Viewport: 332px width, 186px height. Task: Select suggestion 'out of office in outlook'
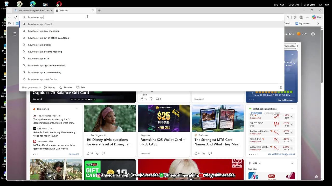[x=152, y=38]
